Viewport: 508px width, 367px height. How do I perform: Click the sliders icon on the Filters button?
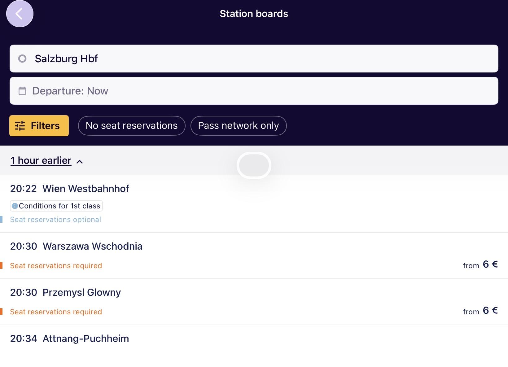(20, 126)
